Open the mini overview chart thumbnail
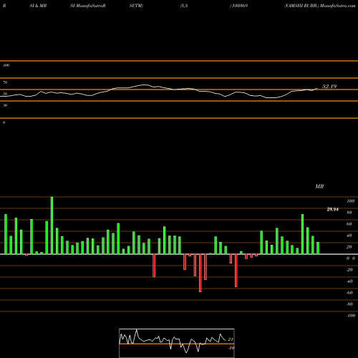Image resolution: width=358 pixels, height=358 pixels. (177, 343)
